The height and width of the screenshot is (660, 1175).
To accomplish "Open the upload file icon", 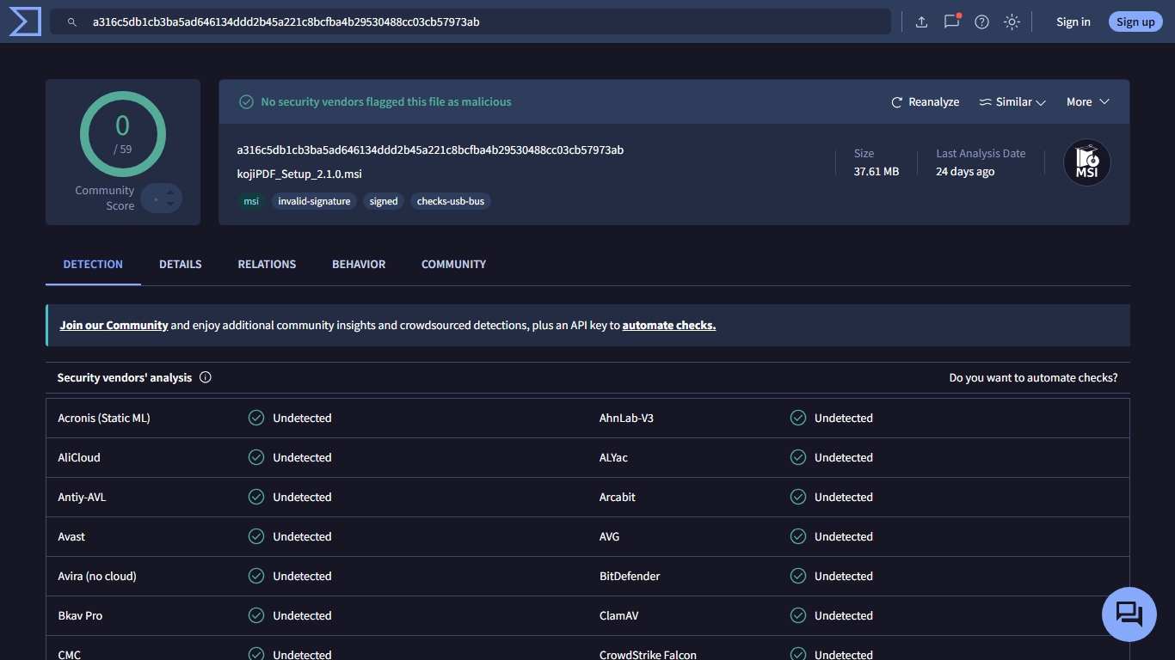I will tap(921, 22).
